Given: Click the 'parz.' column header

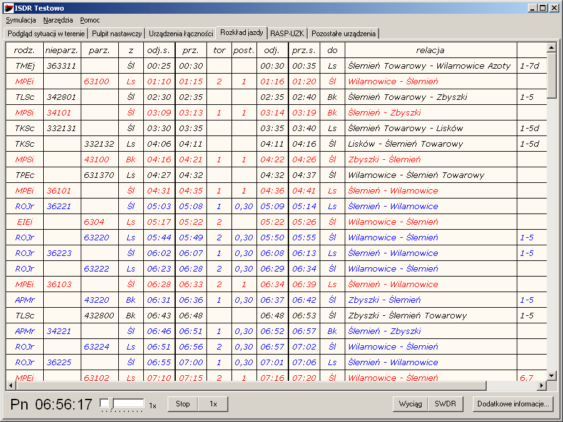Looking at the screenshot, I should click(99, 50).
